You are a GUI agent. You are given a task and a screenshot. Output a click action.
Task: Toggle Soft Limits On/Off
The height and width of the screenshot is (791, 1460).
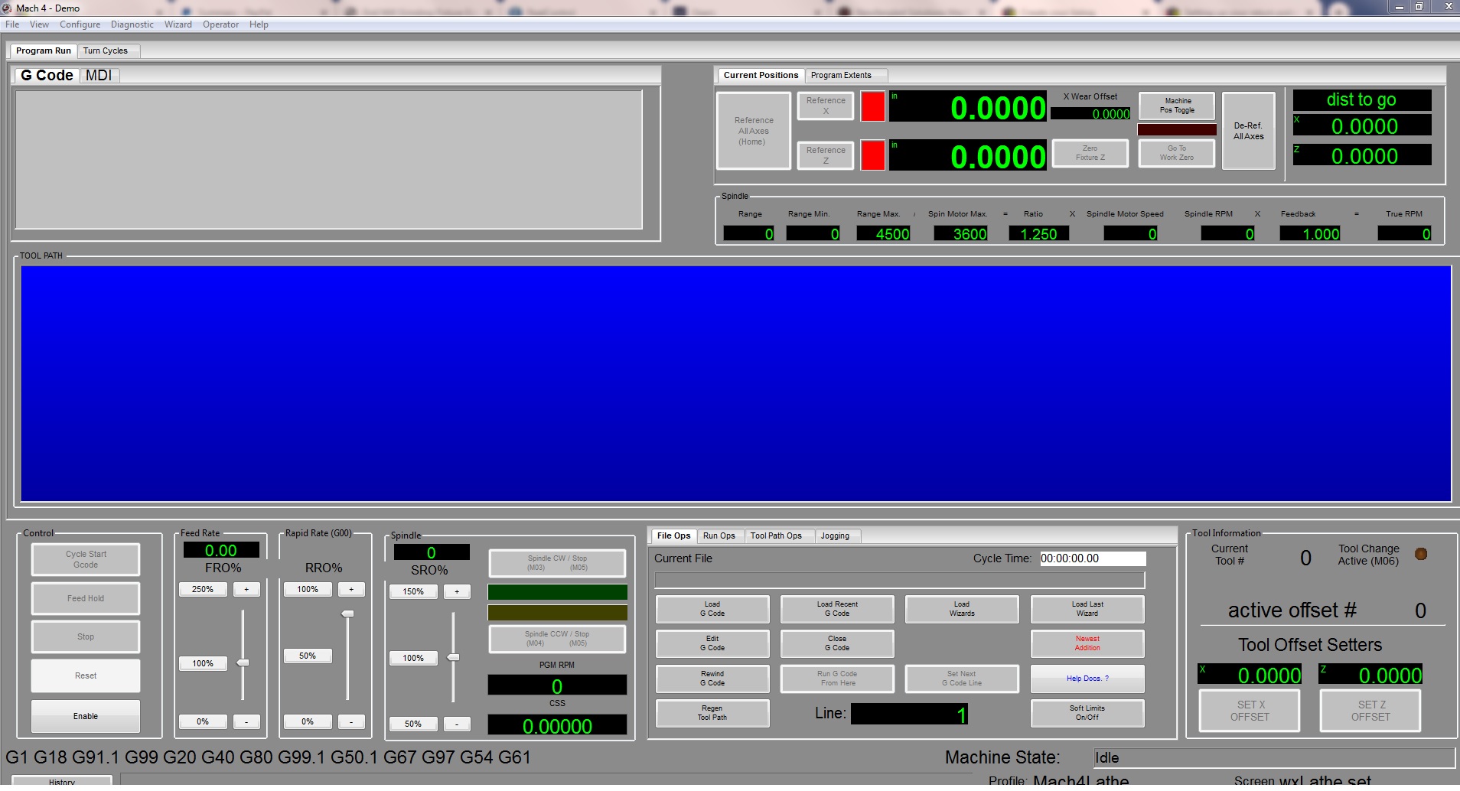click(x=1087, y=713)
